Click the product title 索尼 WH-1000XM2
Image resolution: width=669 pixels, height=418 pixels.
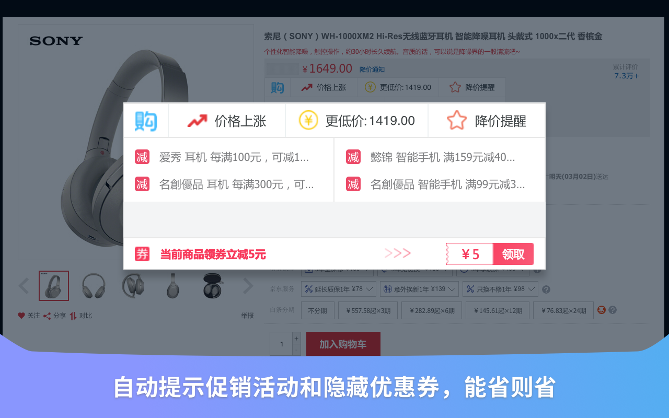tap(433, 37)
